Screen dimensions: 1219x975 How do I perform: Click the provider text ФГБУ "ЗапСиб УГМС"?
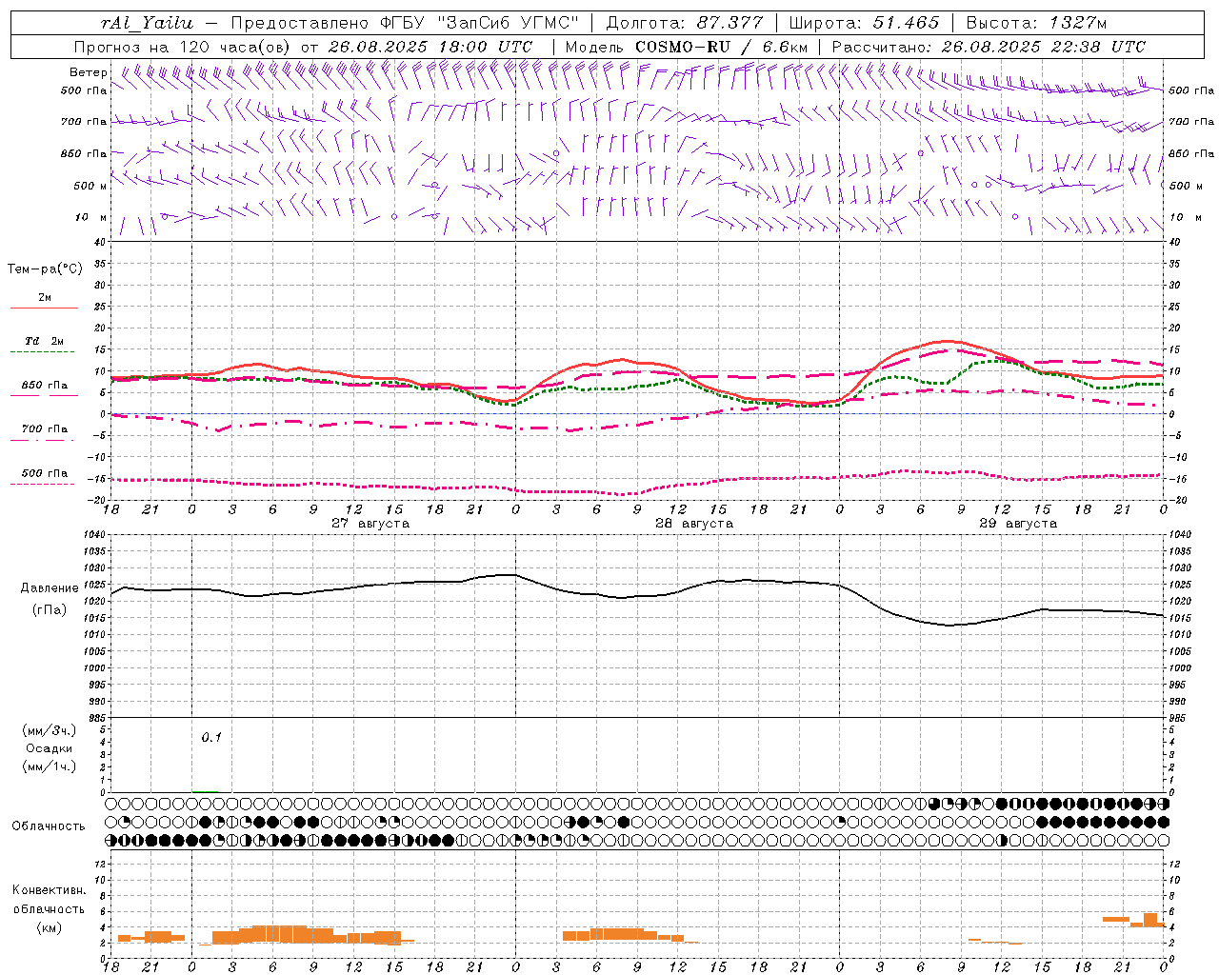pyautogui.click(x=480, y=23)
